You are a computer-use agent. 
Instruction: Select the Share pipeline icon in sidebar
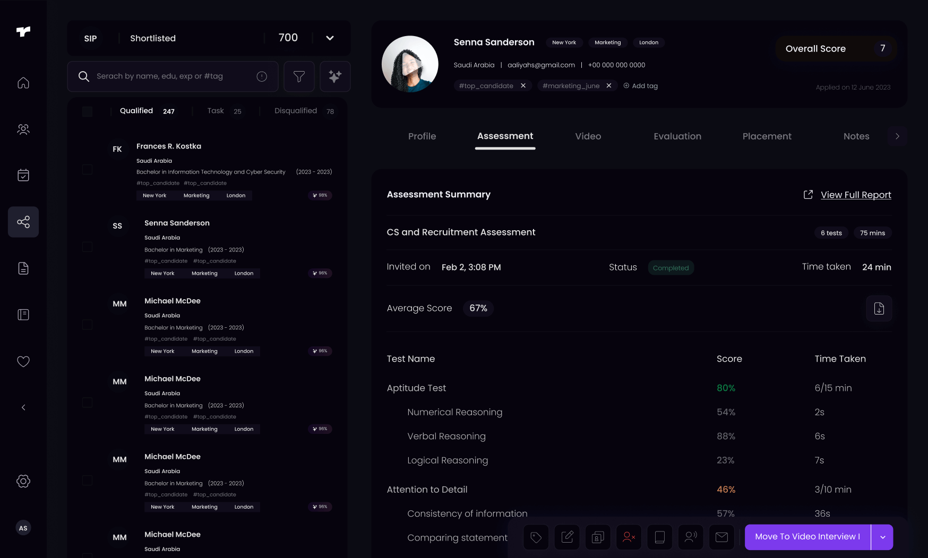(23, 222)
